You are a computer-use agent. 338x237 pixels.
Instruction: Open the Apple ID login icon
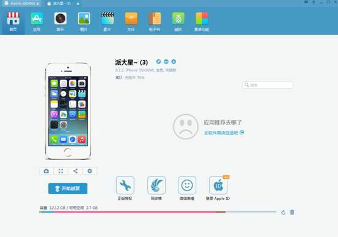[218, 185]
